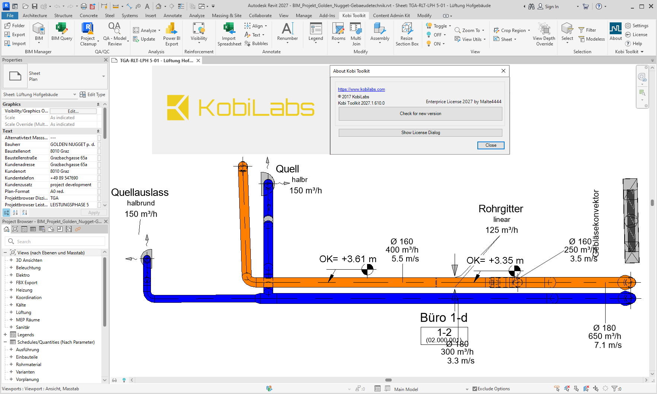The height and width of the screenshot is (394, 657).
Task: Click Show License Dialog button
Action: [420, 133]
